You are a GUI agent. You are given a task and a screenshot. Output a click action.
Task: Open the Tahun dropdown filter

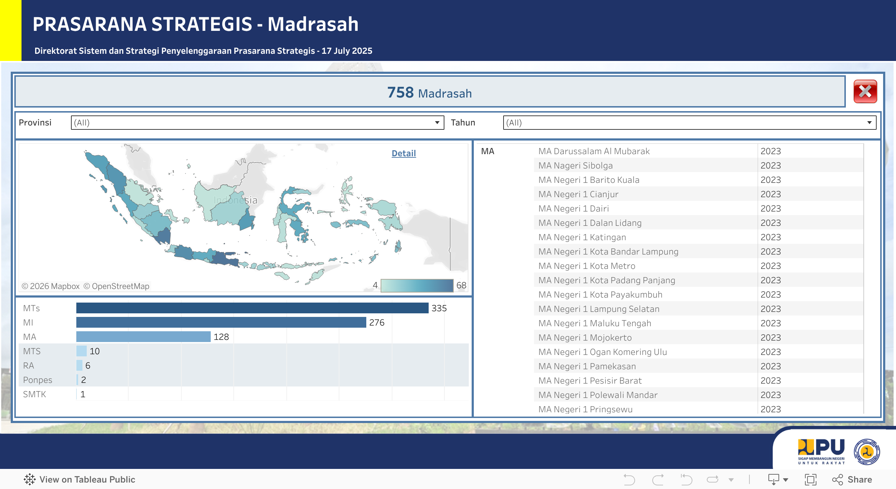tap(689, 123)
